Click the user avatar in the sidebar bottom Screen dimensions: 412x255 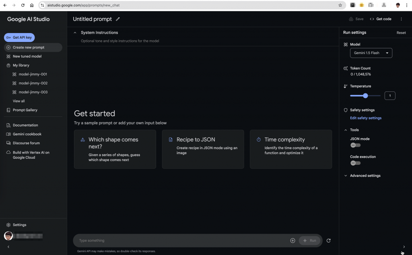pyautogui.click(x=8, y=236)
